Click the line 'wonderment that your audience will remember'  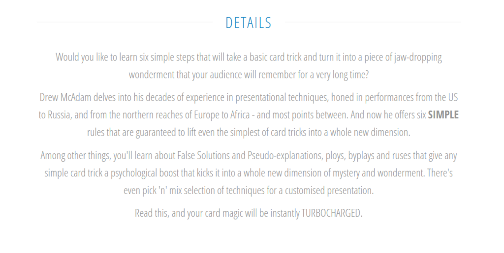[x=249, y=75]
